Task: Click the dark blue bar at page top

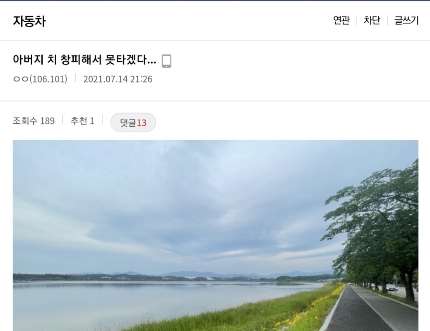Action: coord(215,0)
